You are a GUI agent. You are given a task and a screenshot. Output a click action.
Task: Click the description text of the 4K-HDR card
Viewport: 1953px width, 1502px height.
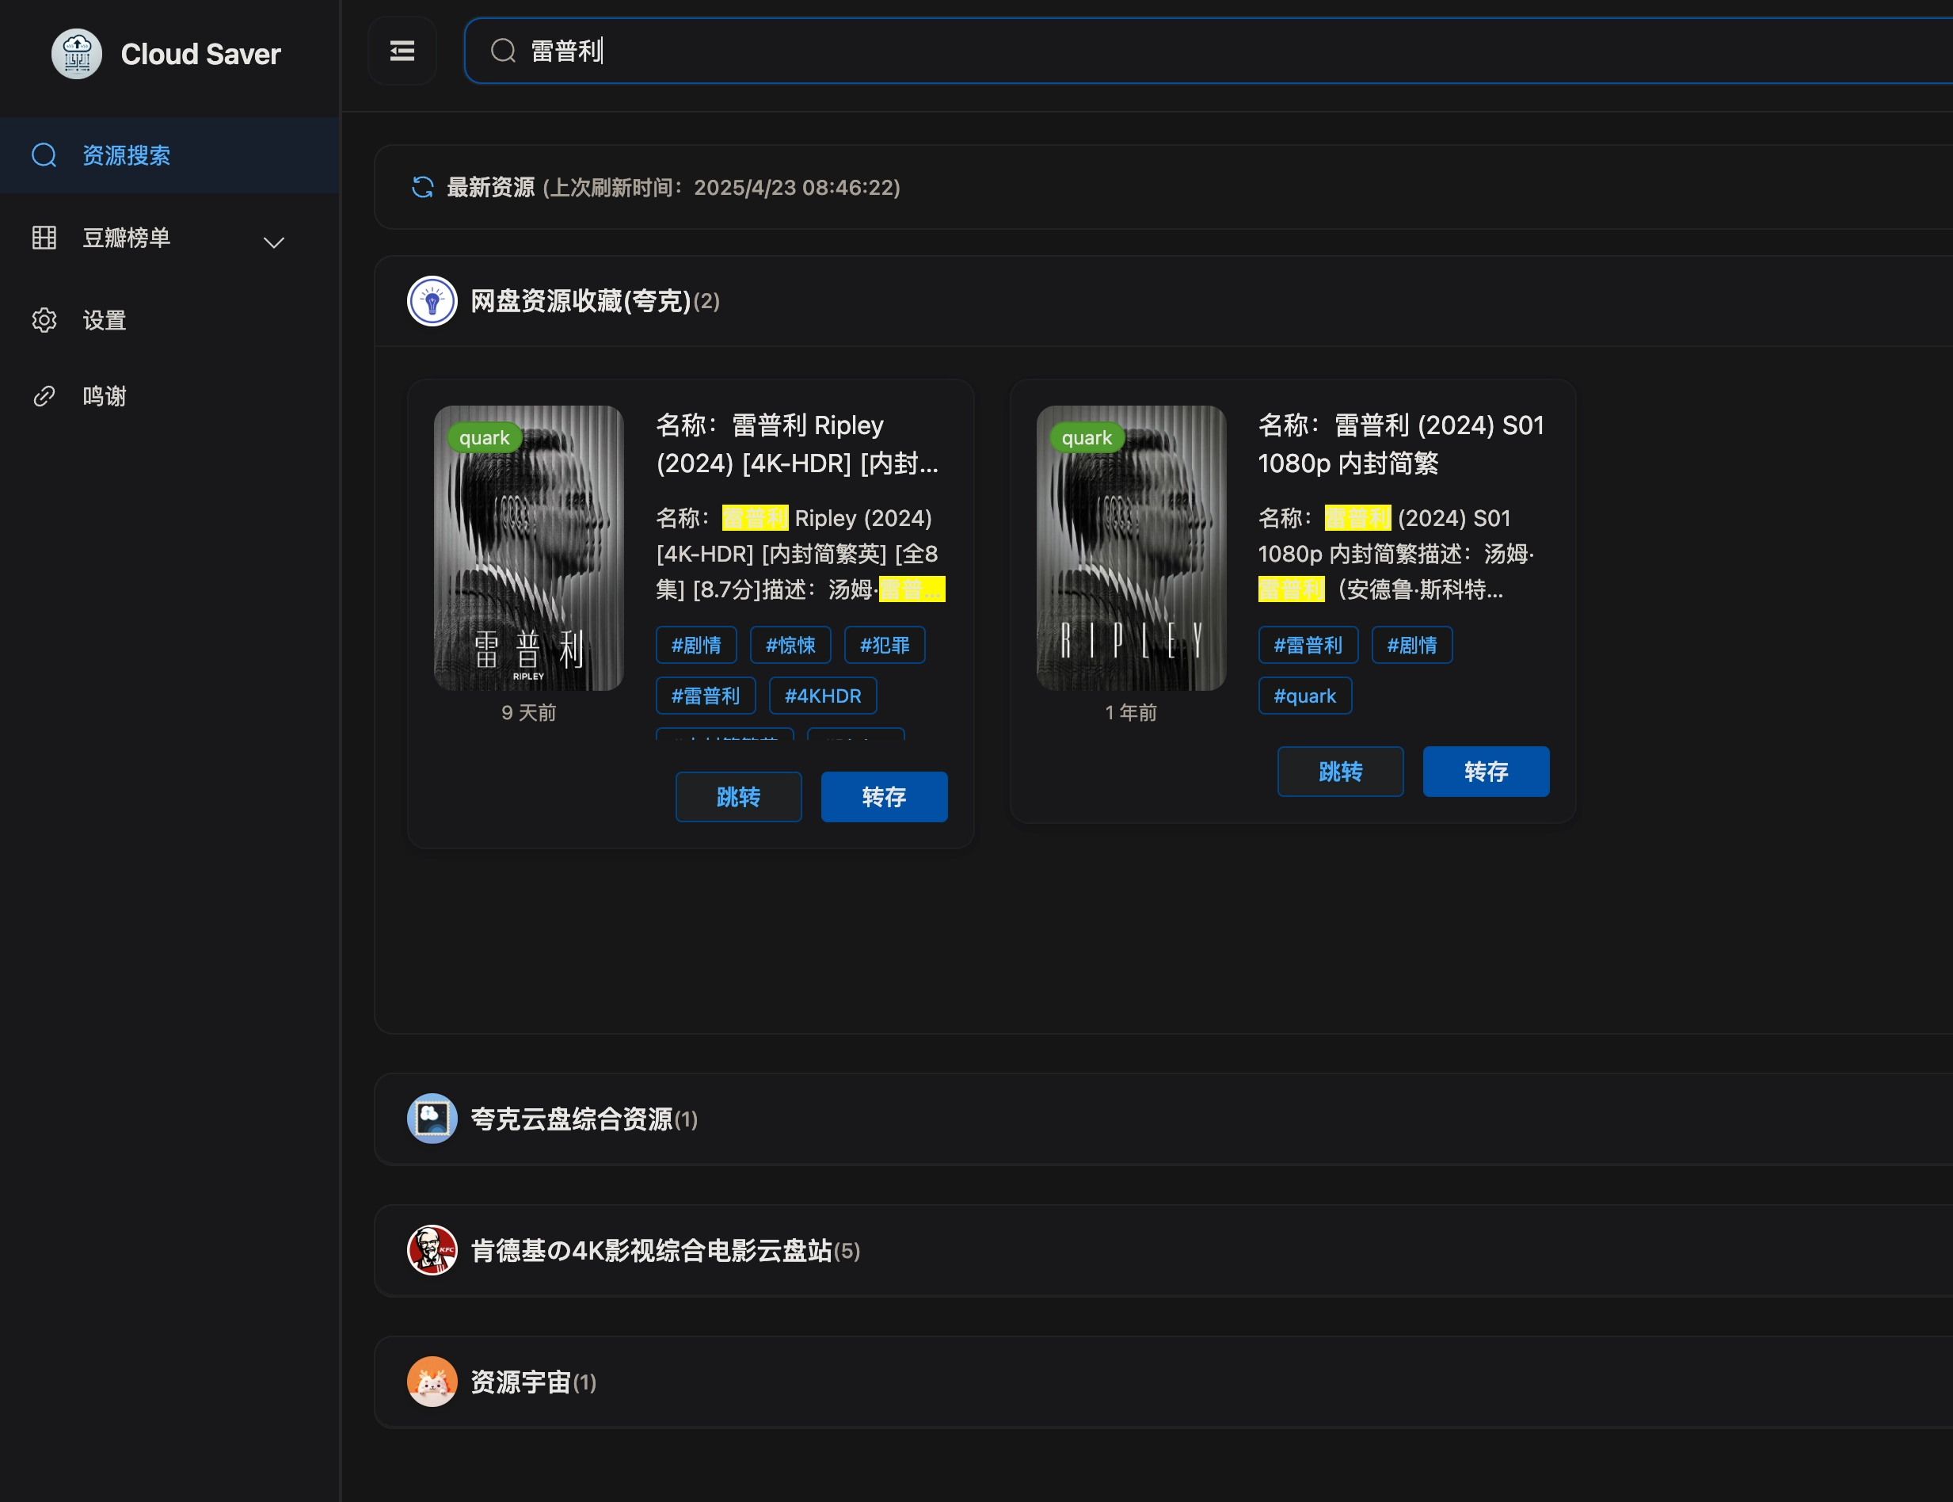800,554
